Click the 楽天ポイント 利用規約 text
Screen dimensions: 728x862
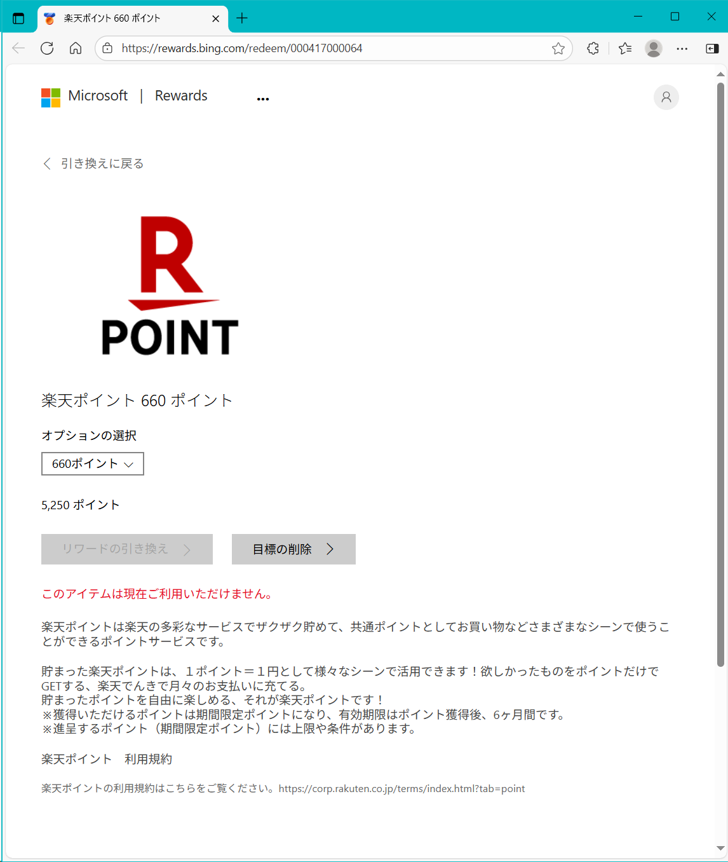(x=107, y=759)
